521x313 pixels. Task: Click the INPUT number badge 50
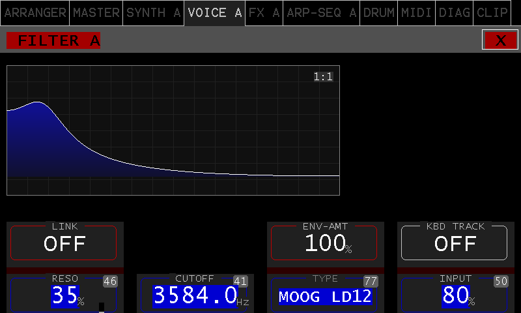[x=501, y=282]
